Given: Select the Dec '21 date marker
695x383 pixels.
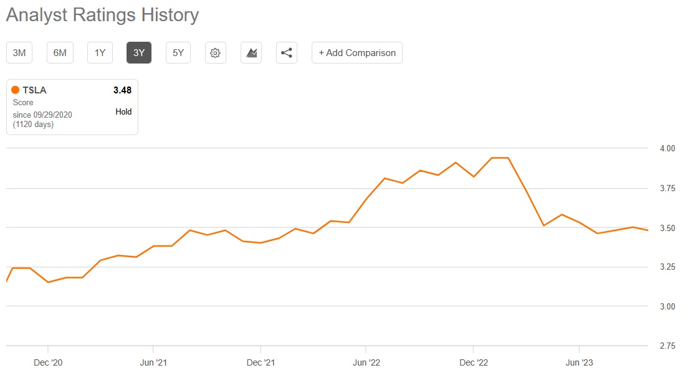Looking at the screenshot, I should pyautogui.click(x=261, y=362).
